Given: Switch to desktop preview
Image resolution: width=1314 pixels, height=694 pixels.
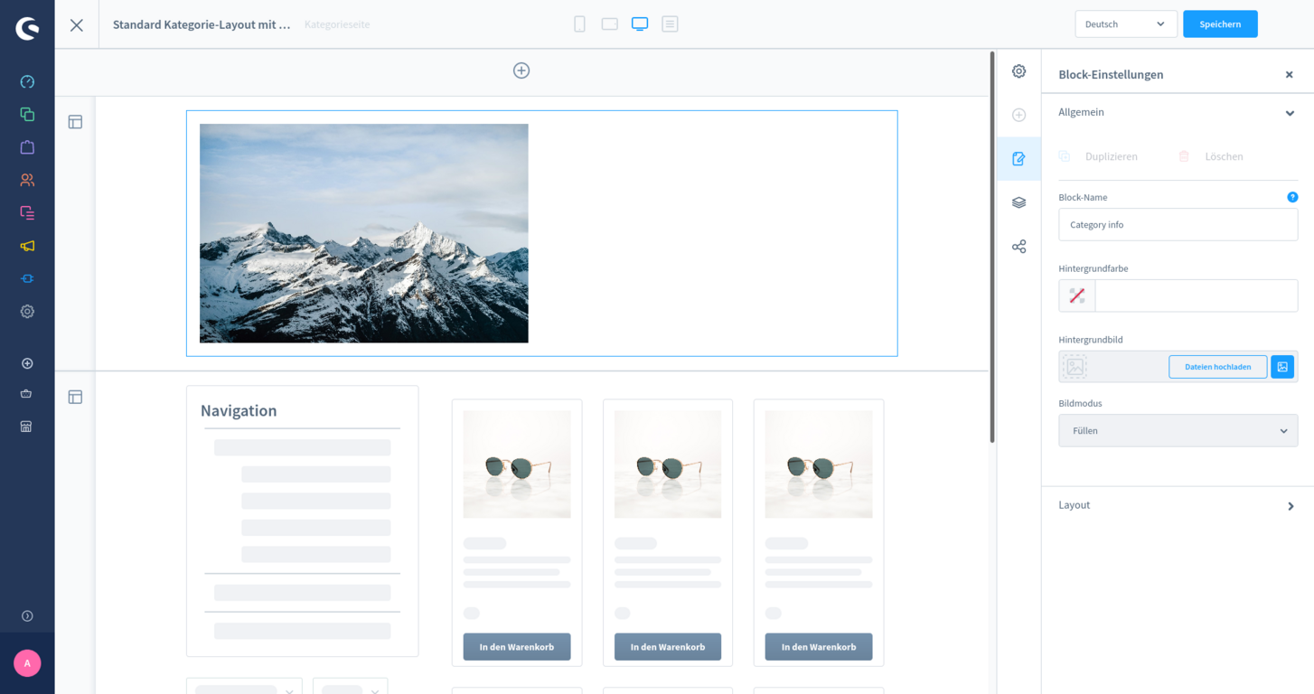Looking at the screenshot, I should tap(640, 24).
